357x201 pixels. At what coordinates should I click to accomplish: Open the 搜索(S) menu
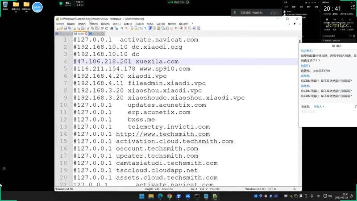tap(82, 24)
